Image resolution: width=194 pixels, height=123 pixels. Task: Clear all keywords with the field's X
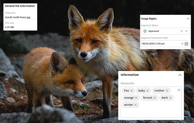coord(179,90)
